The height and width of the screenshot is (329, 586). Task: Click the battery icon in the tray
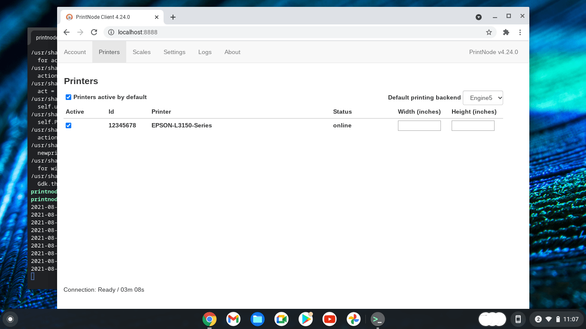click(558, 319)
